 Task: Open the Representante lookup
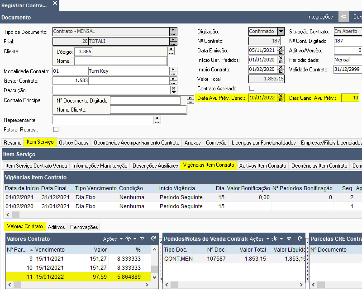click(x=157, y=122)
